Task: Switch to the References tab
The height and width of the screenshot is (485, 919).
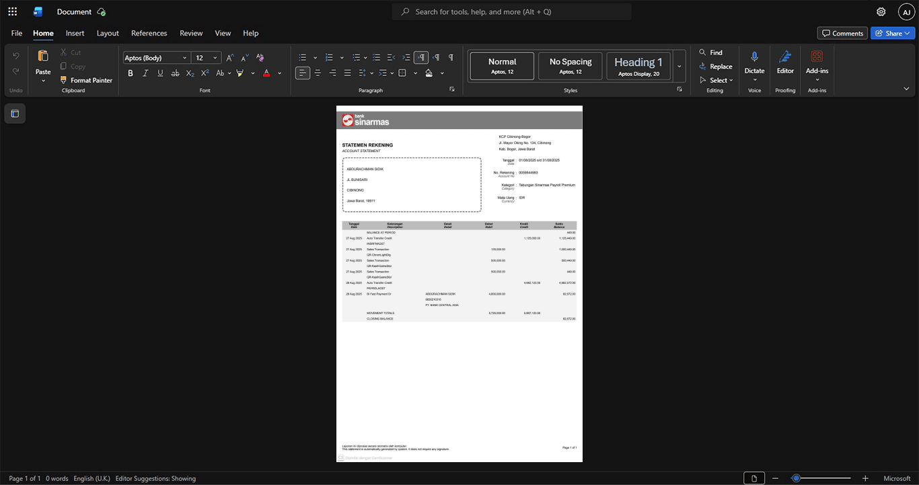Action: tap(149, 33)
